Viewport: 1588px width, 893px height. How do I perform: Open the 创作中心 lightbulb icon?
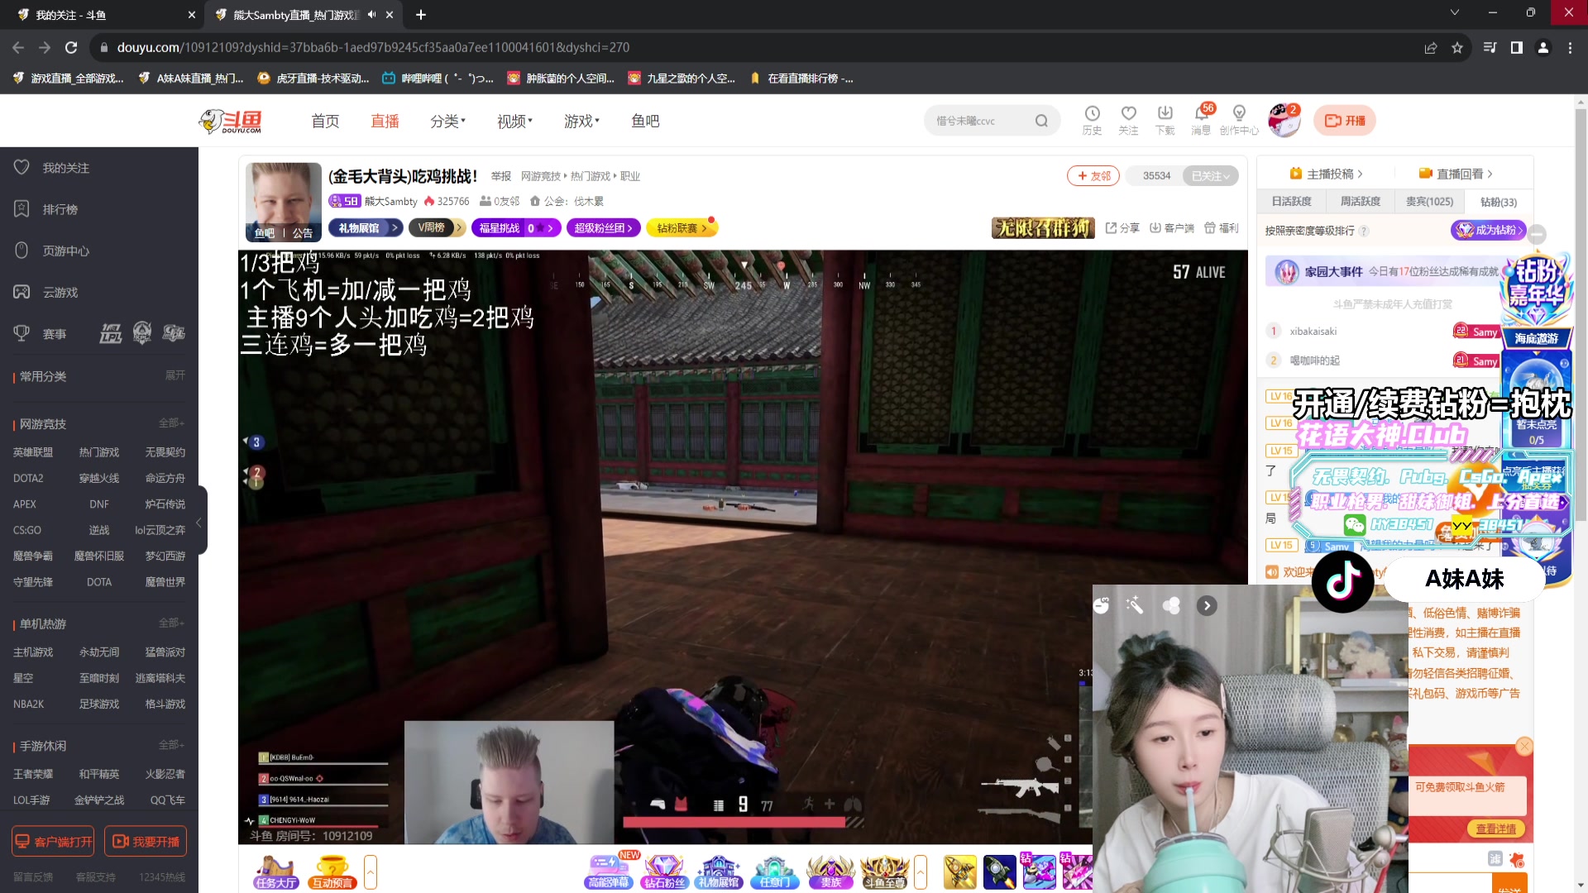pyautogui.click(x=1238, y=120)
